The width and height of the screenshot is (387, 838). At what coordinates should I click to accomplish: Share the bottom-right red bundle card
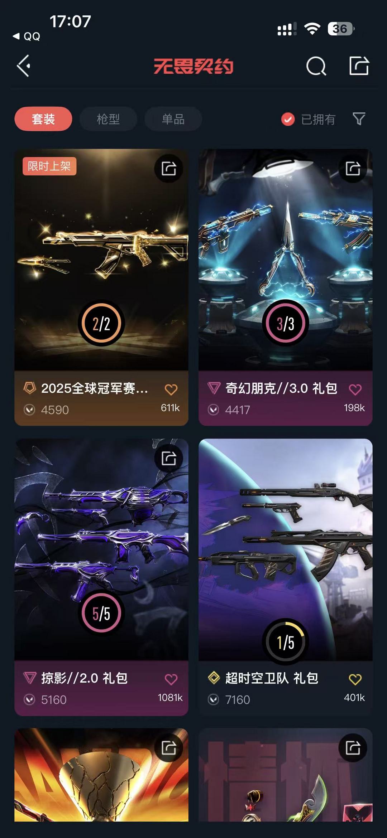pyautogui.click(x=353, y=747)
